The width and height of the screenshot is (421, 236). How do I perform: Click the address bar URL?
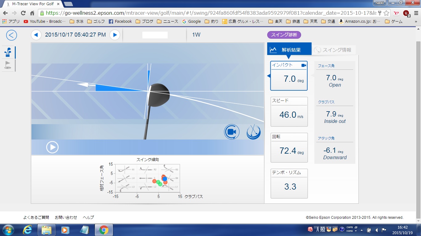click(x=211, y=13)
